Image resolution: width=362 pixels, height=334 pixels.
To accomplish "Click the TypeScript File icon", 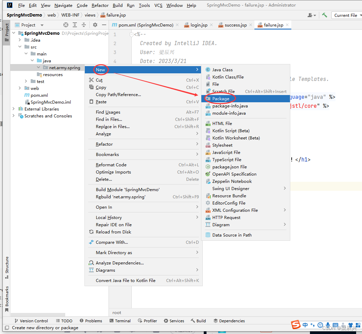I will [x=208, y=160].
